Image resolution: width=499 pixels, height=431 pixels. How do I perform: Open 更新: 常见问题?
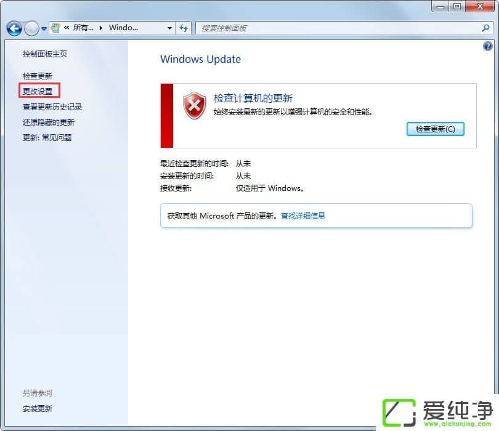click(49, 137)
